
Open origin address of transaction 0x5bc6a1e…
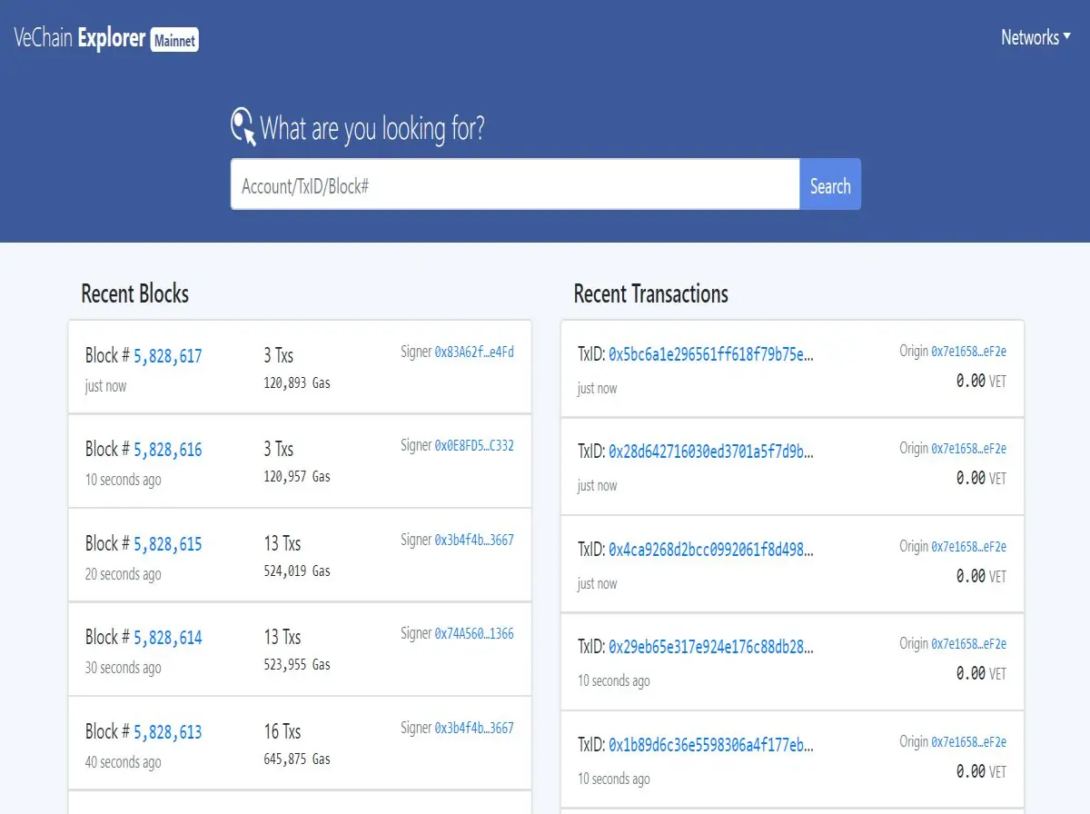969,352
